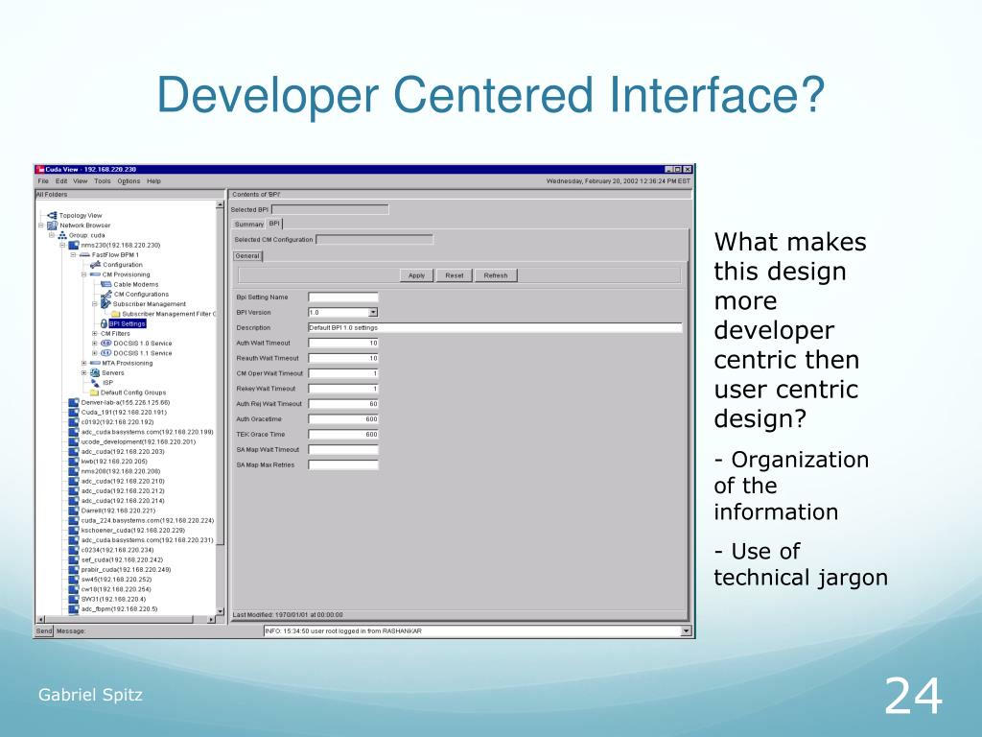Click the Send button
Viewport: 982px width, 737px height.
point(44,631)
